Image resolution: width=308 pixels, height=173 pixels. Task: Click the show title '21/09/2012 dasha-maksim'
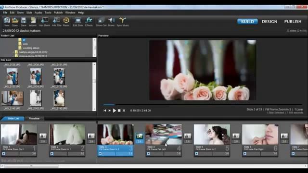[x=22, y=31]
